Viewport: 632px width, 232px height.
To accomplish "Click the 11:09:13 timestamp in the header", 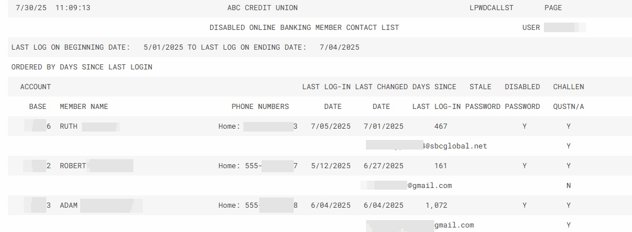I will [x=73, y=8].
